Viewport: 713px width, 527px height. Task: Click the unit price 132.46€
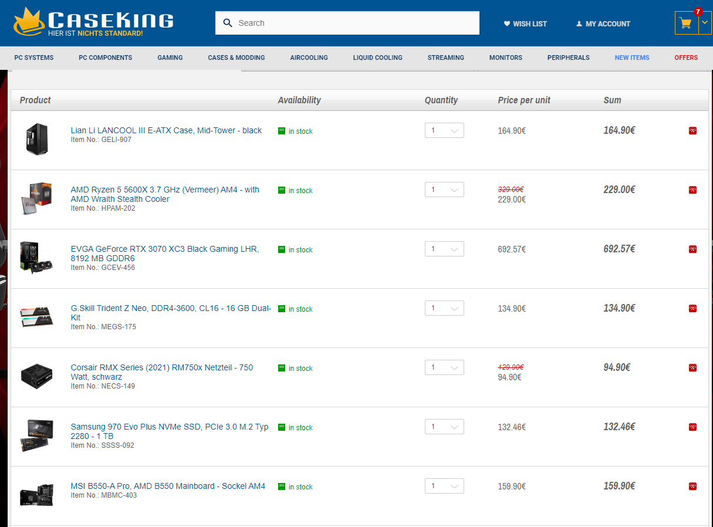(512, 427)
